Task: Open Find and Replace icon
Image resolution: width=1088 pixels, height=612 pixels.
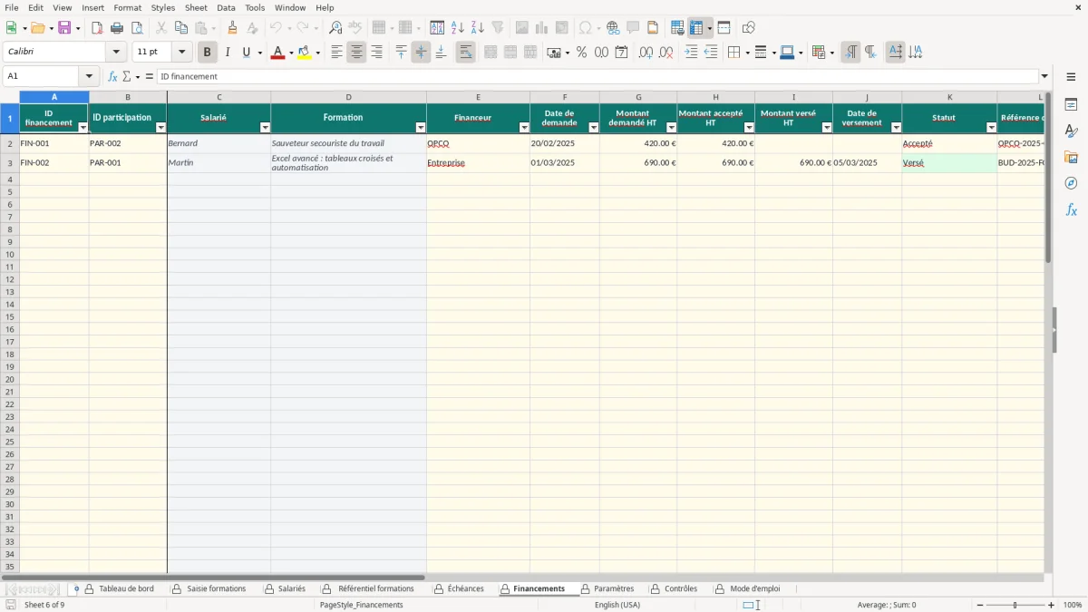Action: [x=335, y=28]
